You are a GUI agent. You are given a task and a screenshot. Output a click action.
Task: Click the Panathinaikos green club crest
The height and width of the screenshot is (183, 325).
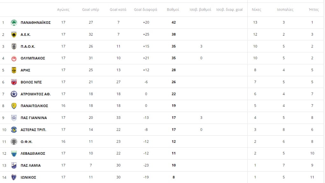(x=14, y=23)
